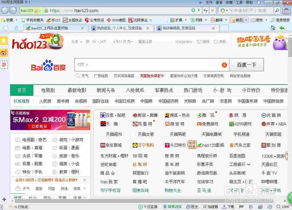Open the 天猫超市 link

(x=114, y=134)
